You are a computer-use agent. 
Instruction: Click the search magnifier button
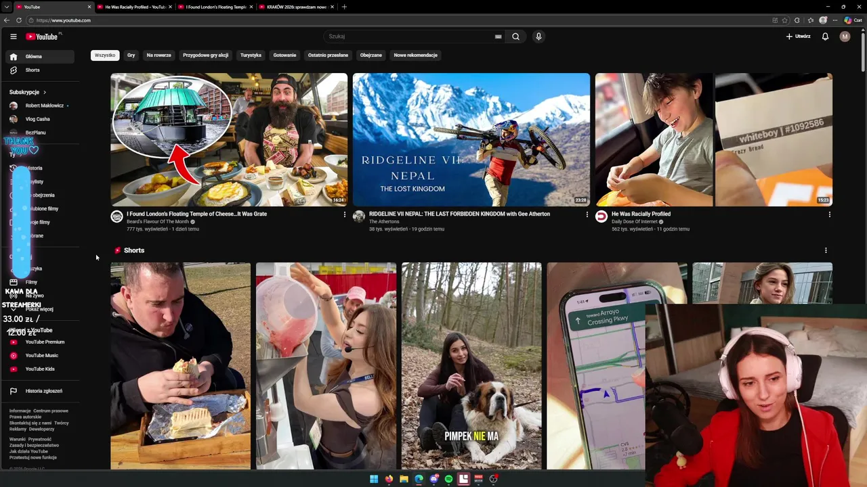coord(515,37)
